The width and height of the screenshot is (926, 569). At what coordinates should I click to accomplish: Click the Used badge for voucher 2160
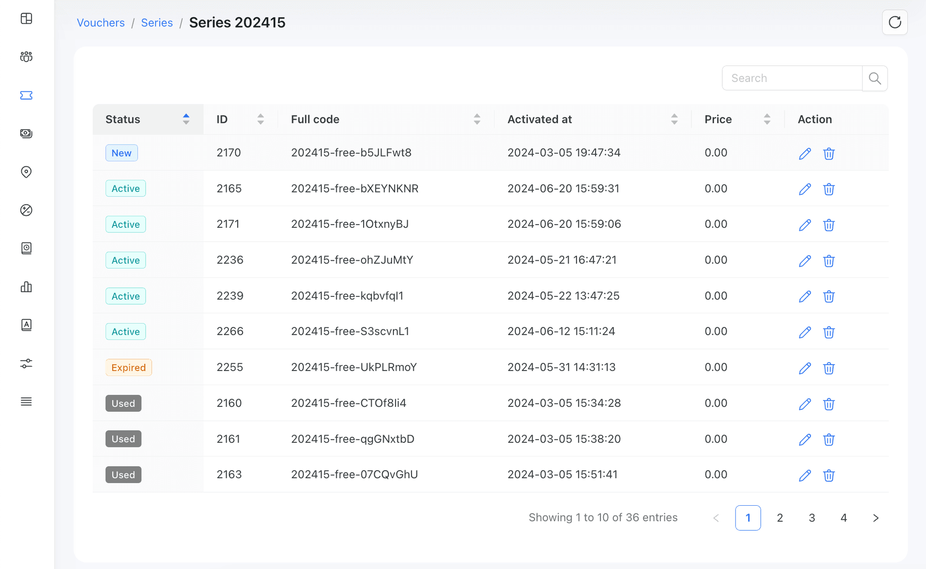(x=123, y=403)
